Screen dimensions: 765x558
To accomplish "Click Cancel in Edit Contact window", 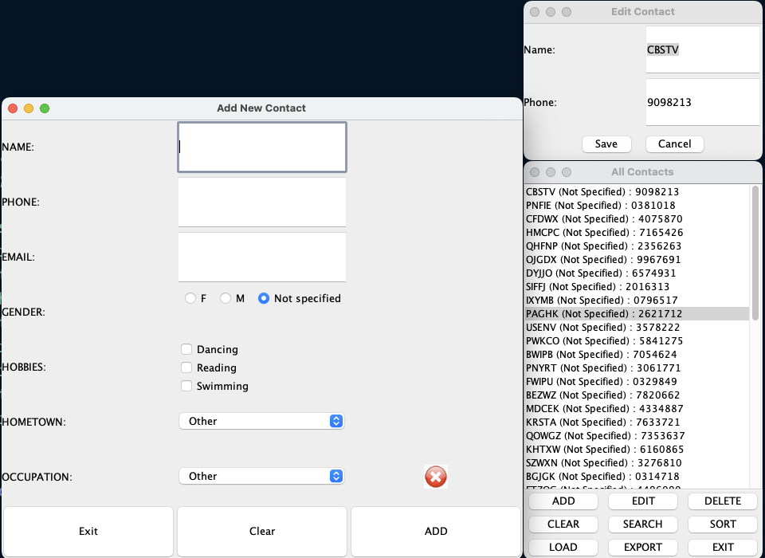I will 675,144.
